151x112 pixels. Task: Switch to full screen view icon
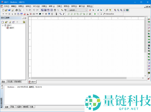127,10
